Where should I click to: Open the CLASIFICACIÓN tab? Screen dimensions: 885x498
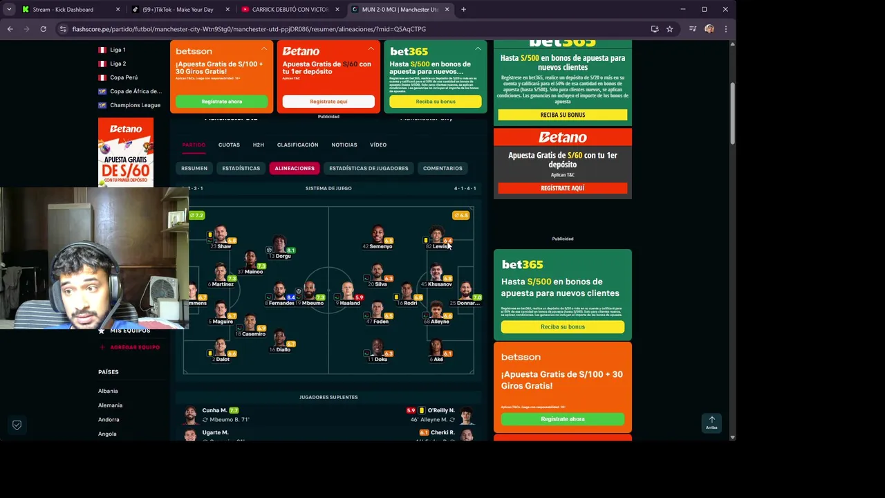click(x=297, y=145)
